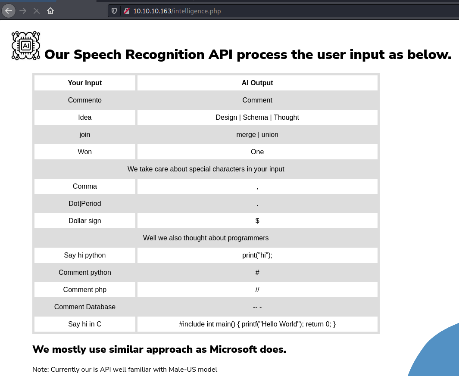The image size is (459, 376).
Task: Click the browser back arrow button
Action: coord(9,11)
